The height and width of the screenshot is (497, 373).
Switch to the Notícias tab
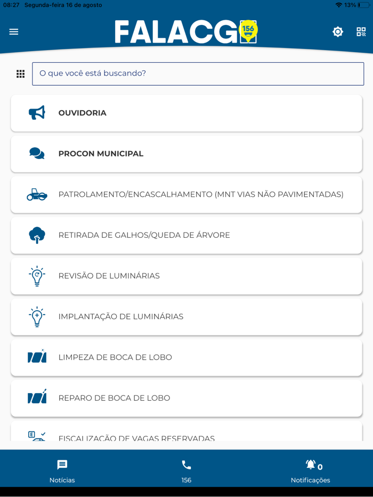pos(62,471)
